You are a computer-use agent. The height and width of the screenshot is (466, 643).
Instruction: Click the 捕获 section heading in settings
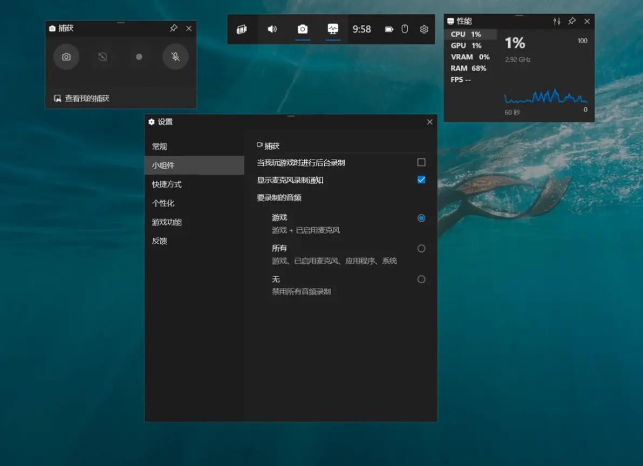coord(268,146)
